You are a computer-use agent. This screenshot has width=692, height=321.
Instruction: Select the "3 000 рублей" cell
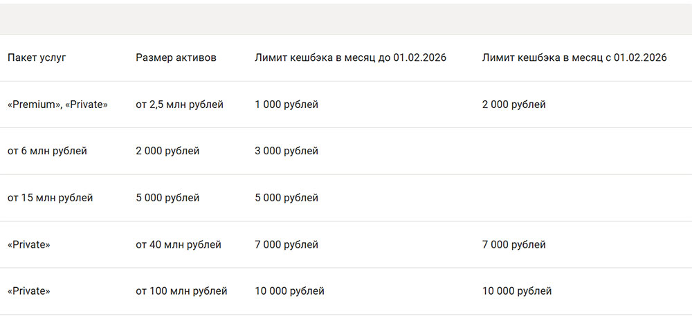tap(286, 151)
